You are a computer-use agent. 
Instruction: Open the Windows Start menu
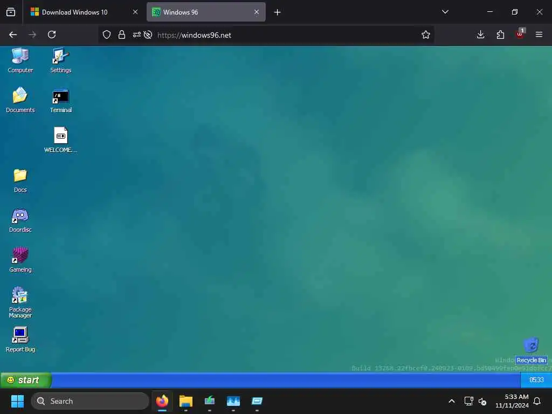[17, 401]
